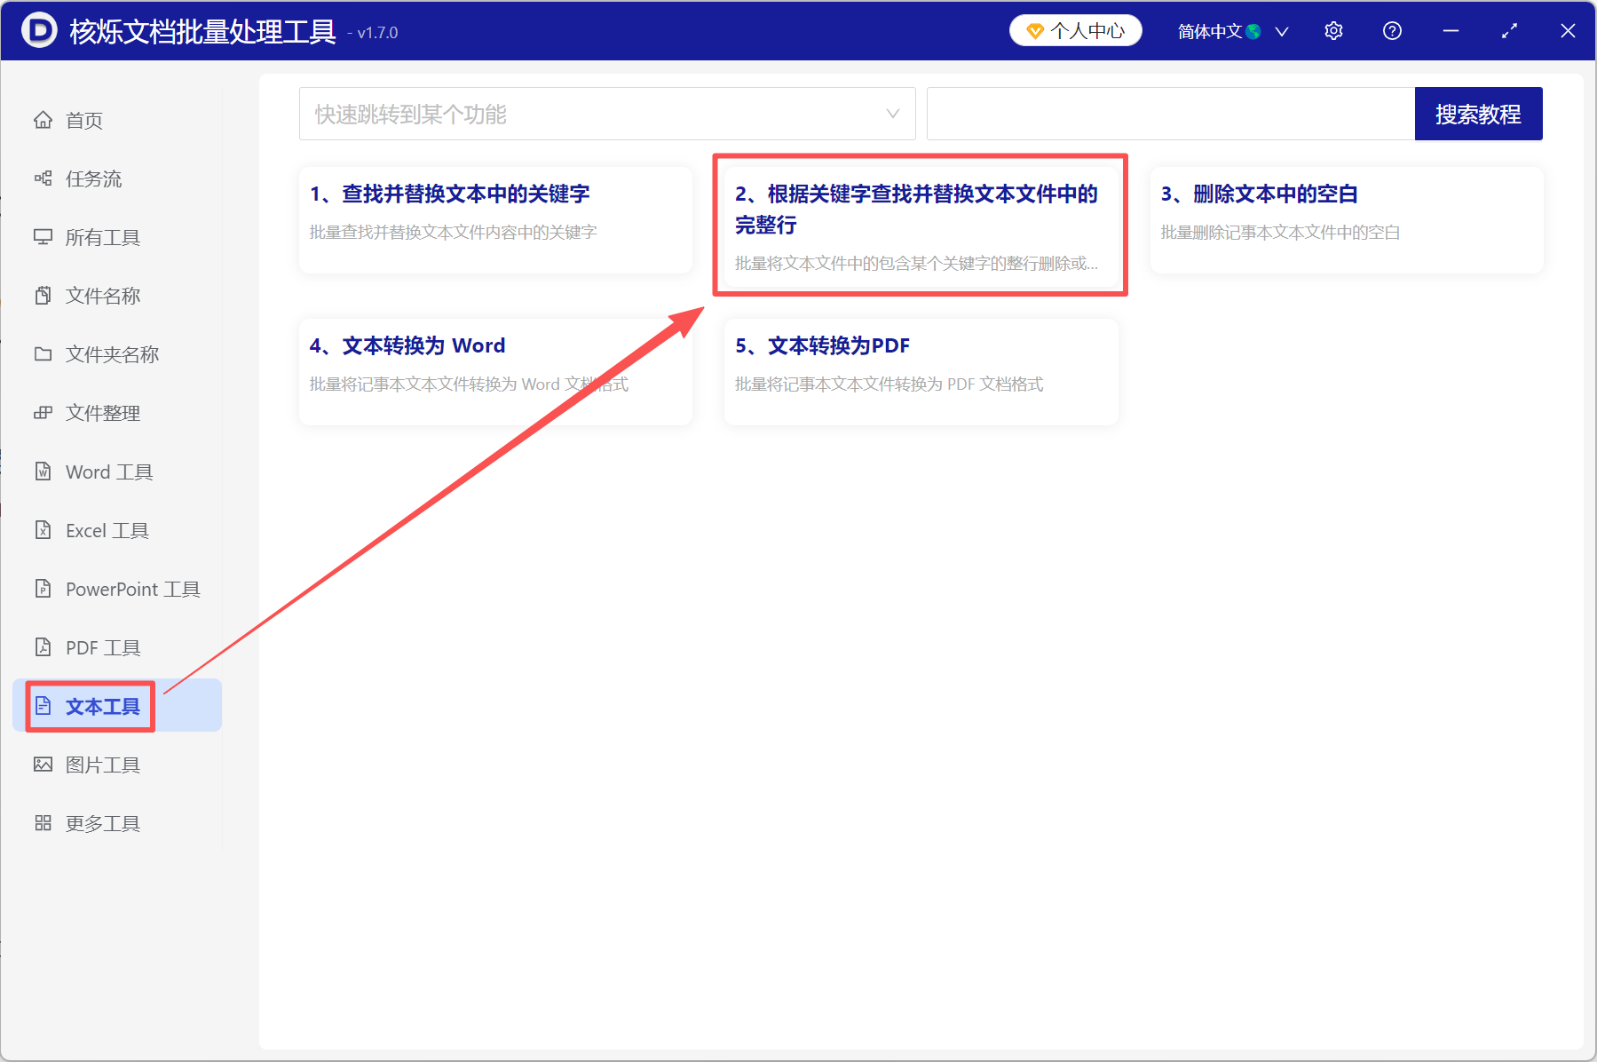The height and width of the screenshot is (1062, 1597).
Task: Open the help question-mark icon
Action: click(1391, 30)
